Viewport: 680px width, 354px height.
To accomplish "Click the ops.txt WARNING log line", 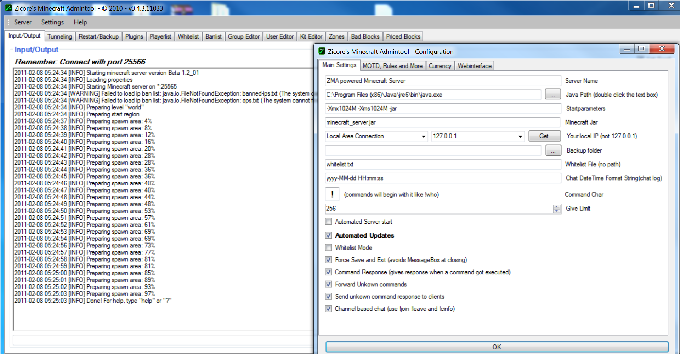I will pyautogui.click(x=164, y=101).
